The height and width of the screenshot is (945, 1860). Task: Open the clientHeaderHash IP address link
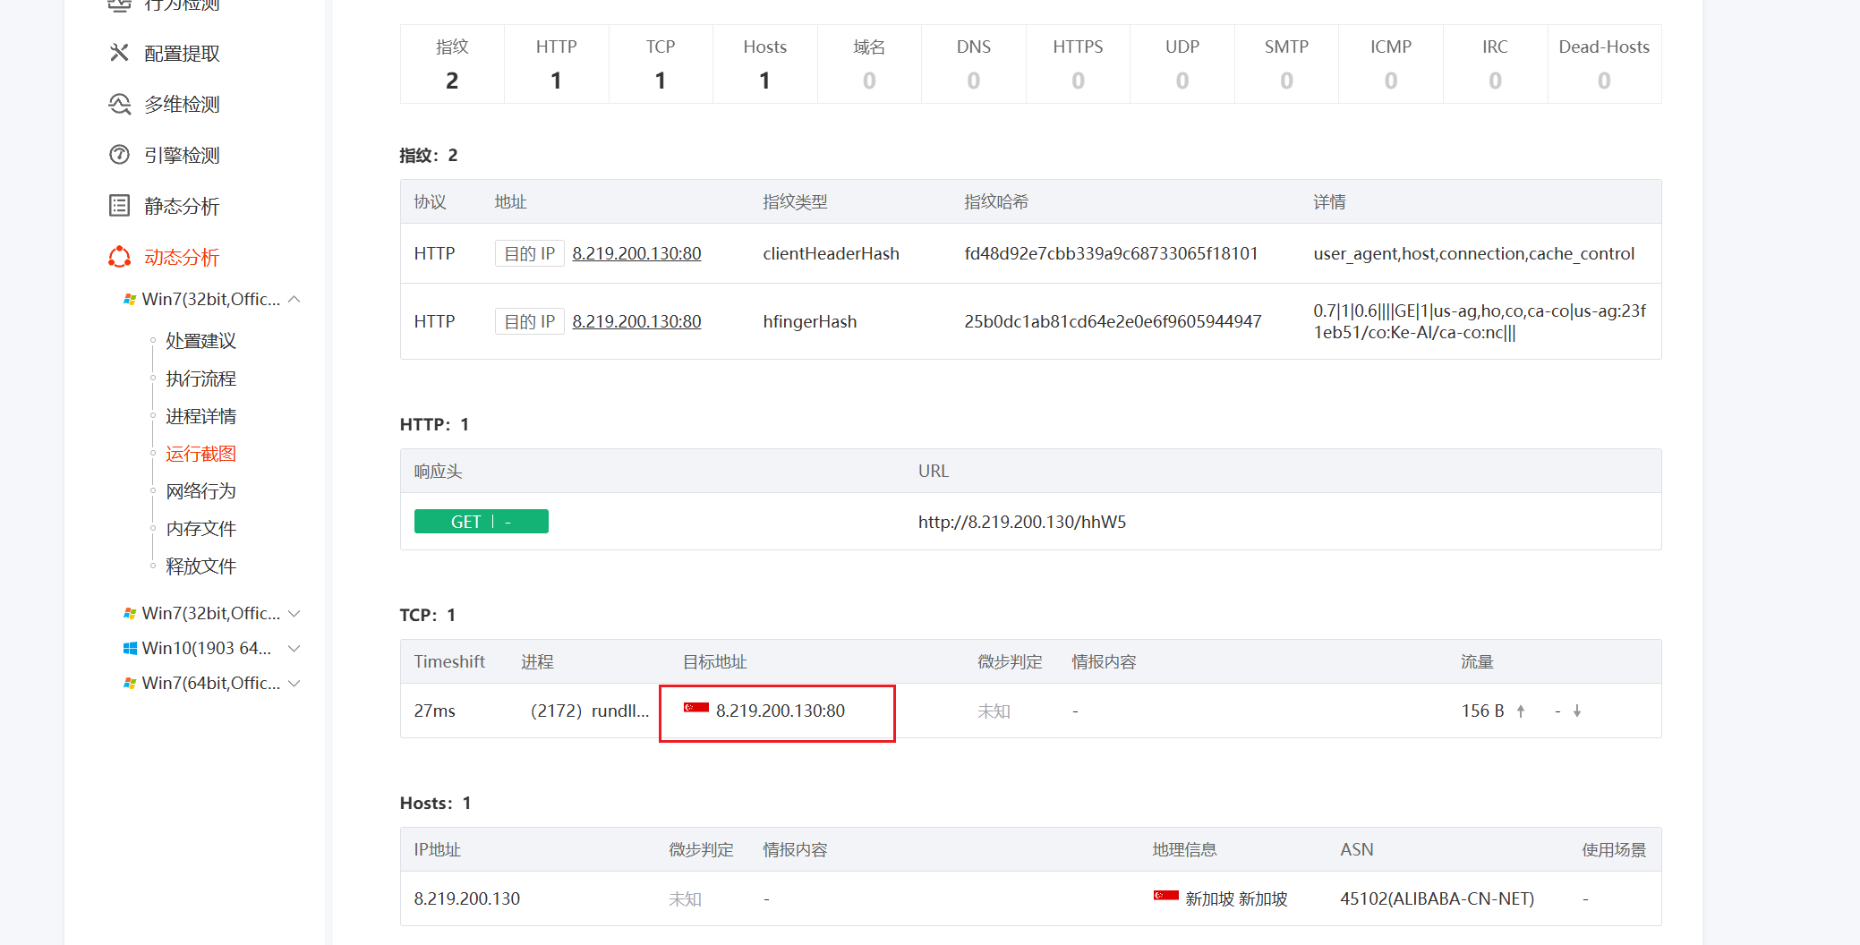point(636,253)
